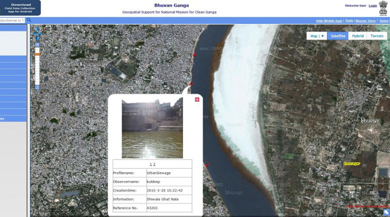Switch to Map view
This screenshot has width=390, height=217.
click(x=313, y=36)
